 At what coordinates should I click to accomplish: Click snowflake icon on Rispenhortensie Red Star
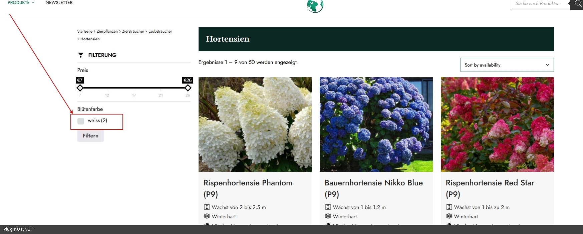pyautogui.click(x=449, y=216)
